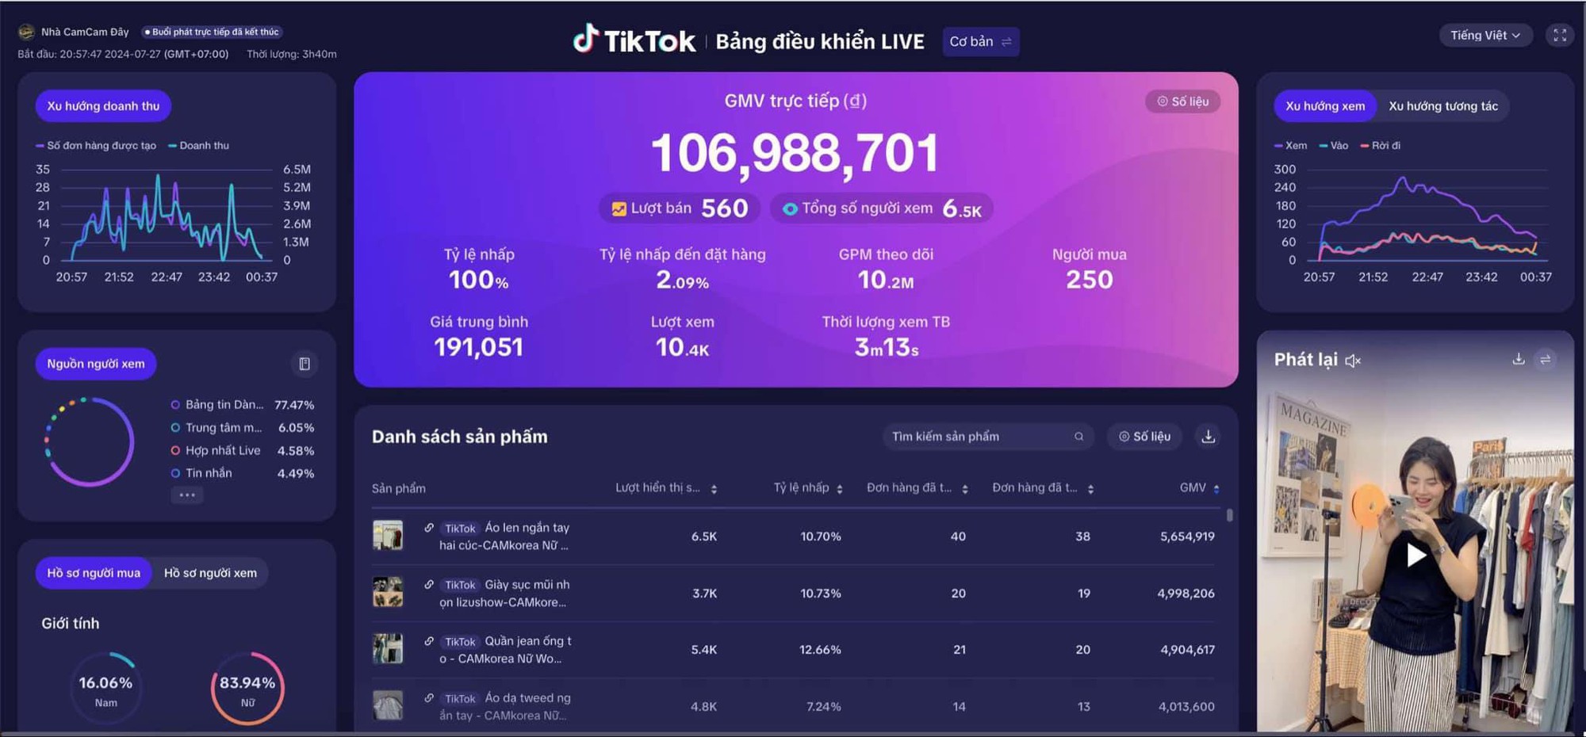Click the Người mua 250 metric
This screenshot has height=737, width=1586.
[x=1089, y=269]
